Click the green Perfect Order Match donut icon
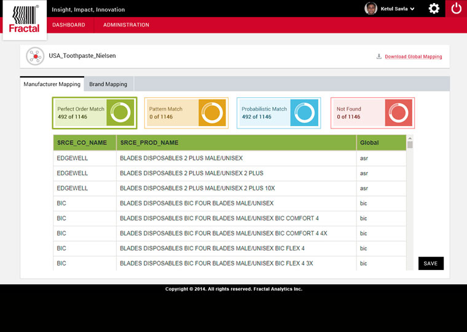The height and width of the screenshot is (332, 467). 120,113
